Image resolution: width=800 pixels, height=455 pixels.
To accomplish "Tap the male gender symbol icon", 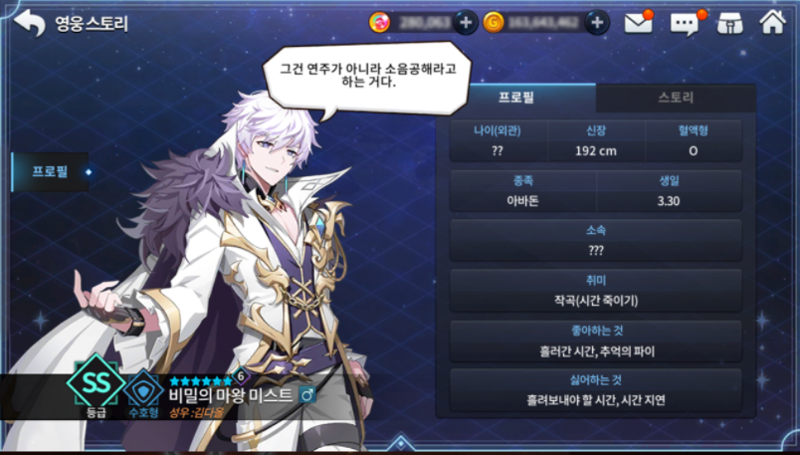I will pos(307,394).
